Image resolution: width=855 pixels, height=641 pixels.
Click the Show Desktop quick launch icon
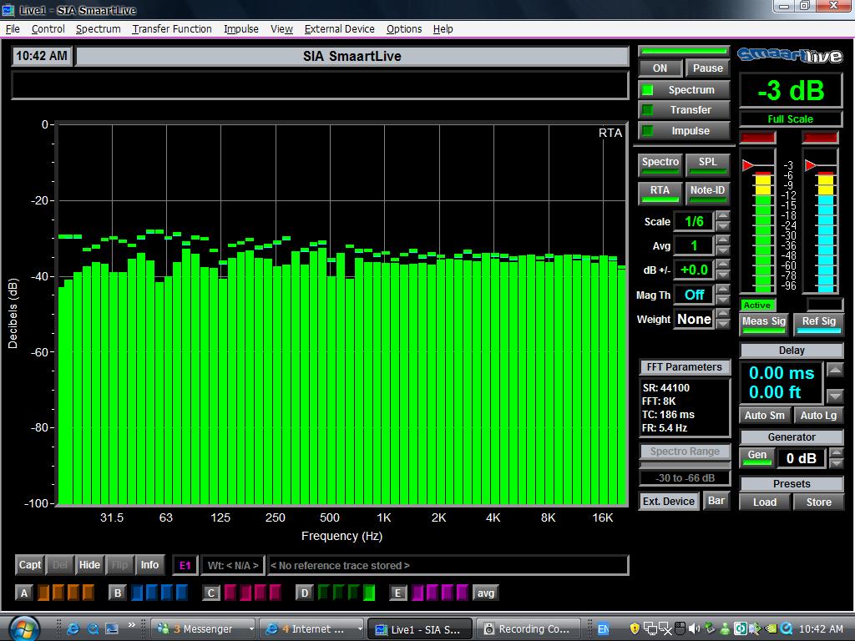(x=112, y=629)
